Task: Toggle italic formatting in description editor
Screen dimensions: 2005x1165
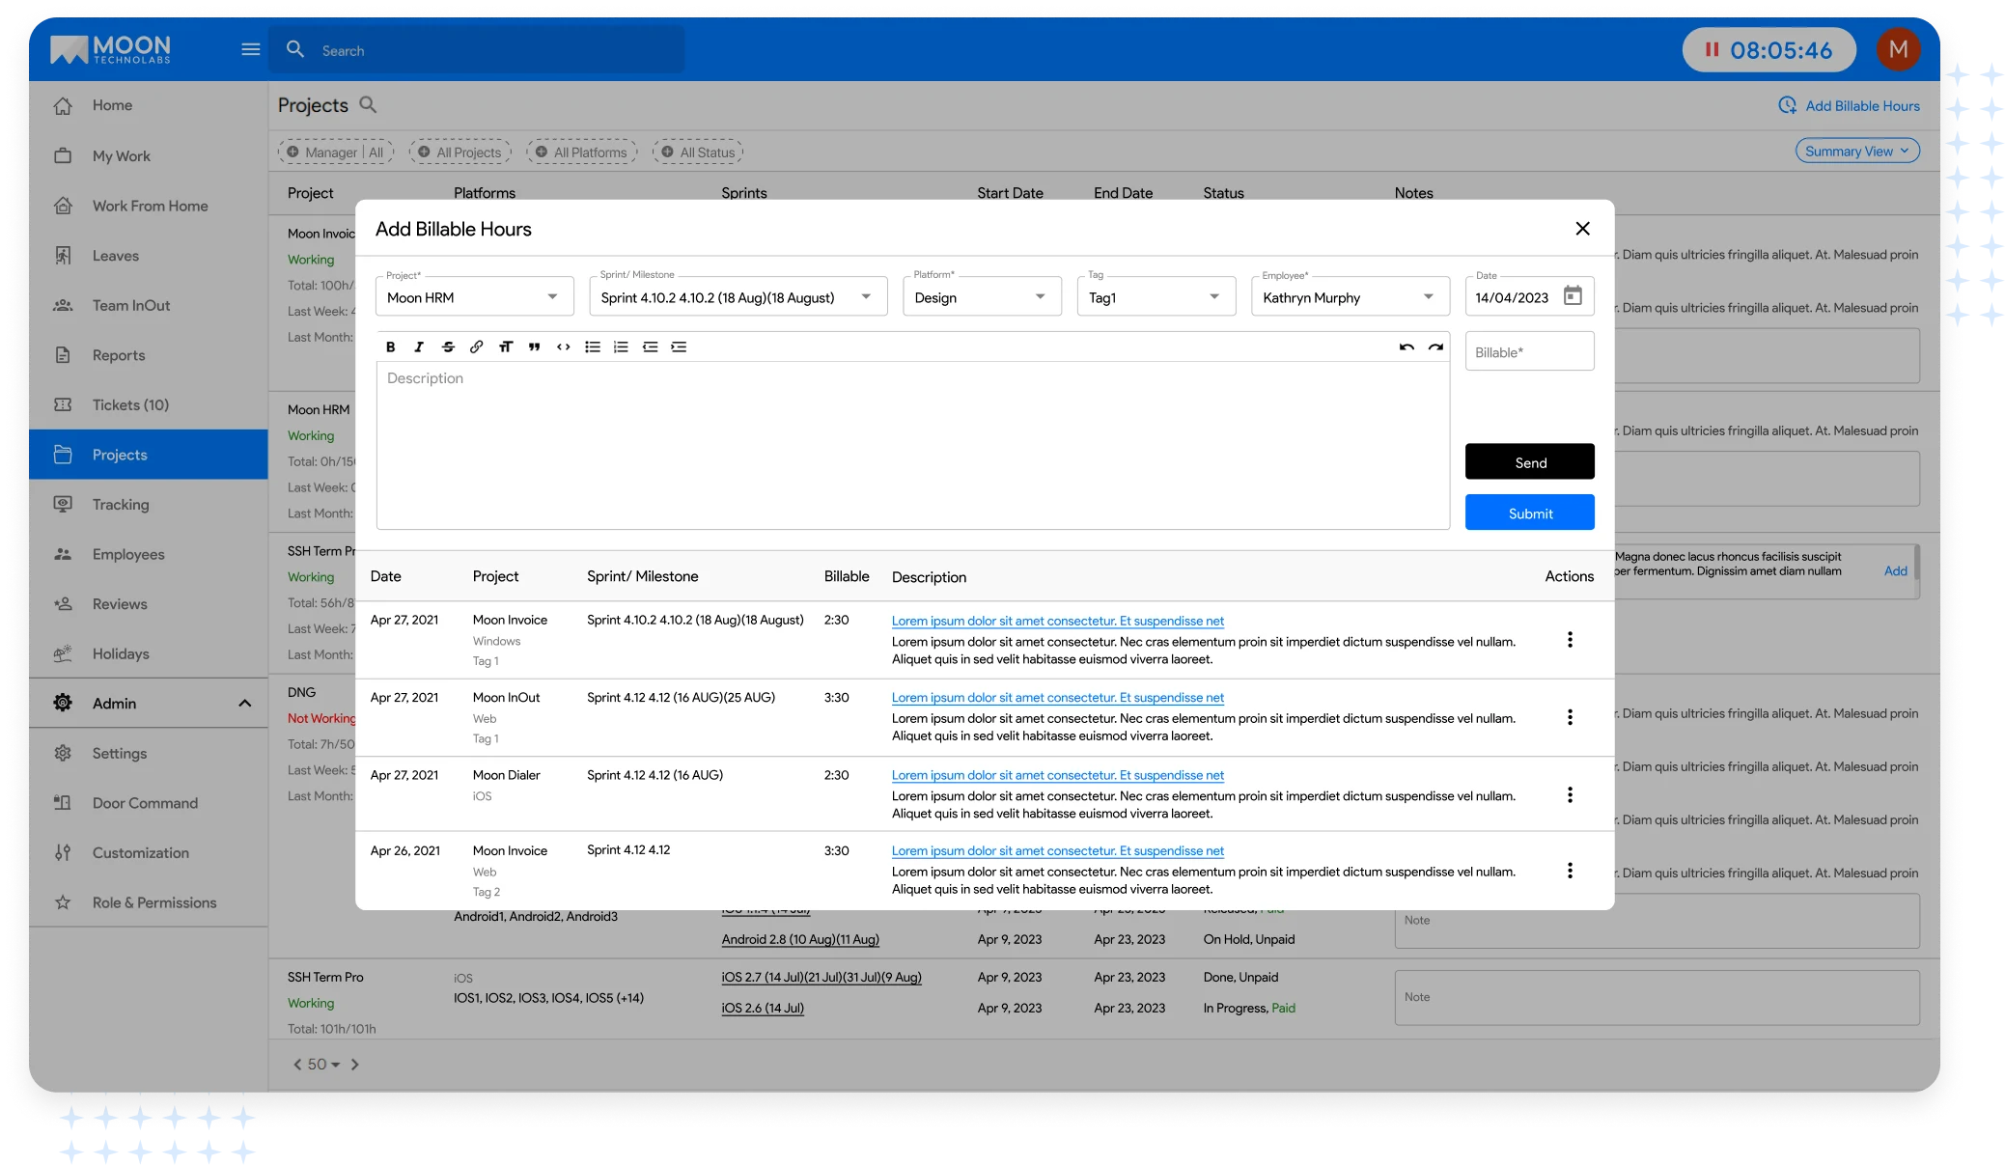Action: pyautogui.click(x=419, y=347)
